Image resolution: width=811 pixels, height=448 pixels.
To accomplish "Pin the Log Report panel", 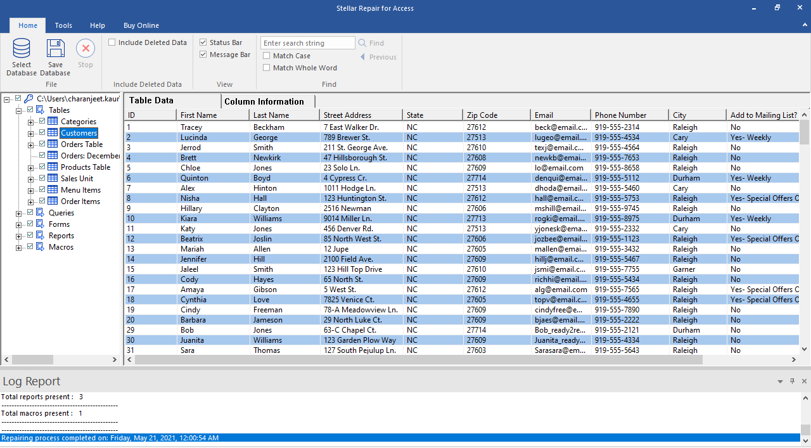I will click(x=791, y=381).
